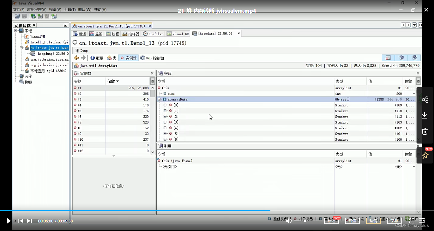Switch to the 概述 tab
The height and width of the screenshot is (231, 434).
(x=79, y=34)
